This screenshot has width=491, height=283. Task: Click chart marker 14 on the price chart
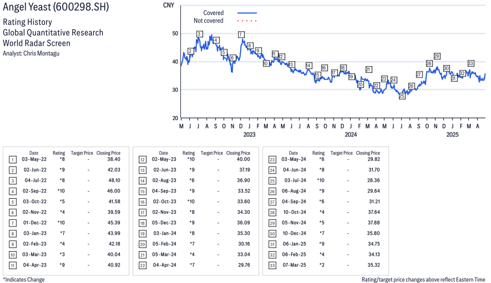click(309, 66)
